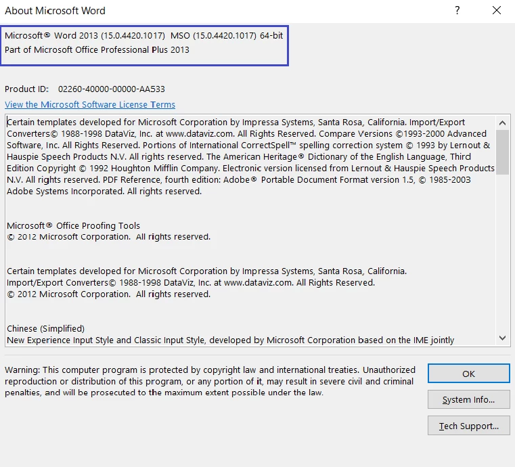
Task: Click the Product ID value
Action: point(111,89)
